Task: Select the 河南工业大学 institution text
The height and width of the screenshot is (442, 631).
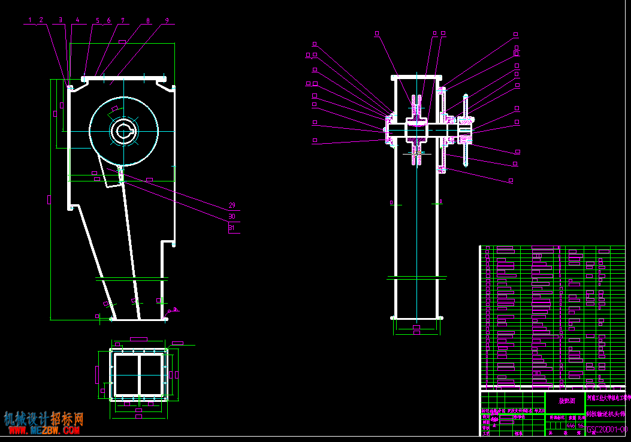Action: click(608, 398)
